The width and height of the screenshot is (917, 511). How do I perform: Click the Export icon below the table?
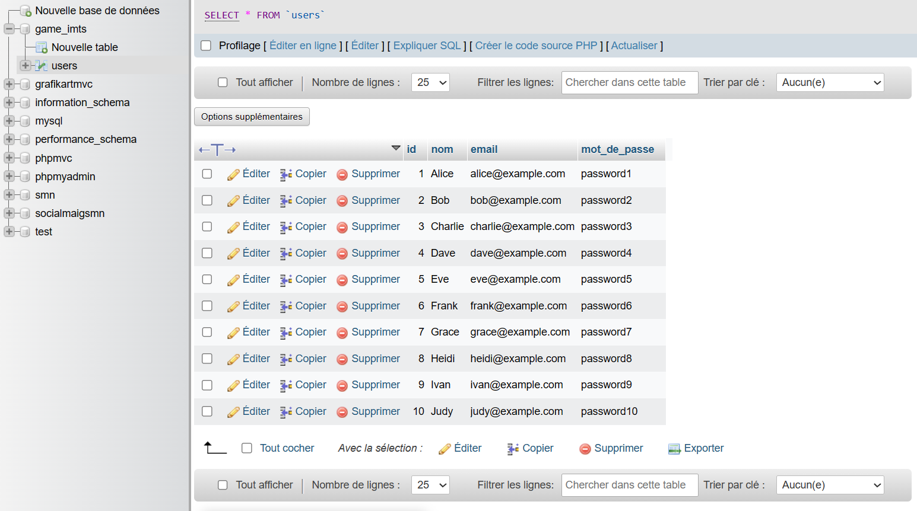[x=674, y=449]
